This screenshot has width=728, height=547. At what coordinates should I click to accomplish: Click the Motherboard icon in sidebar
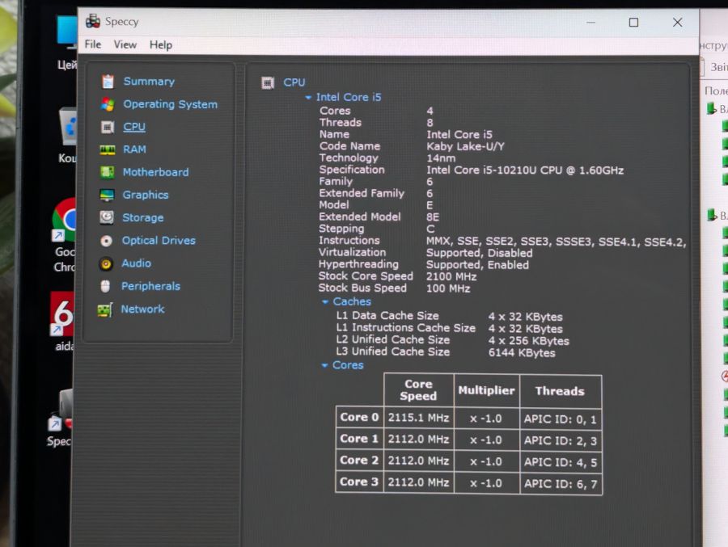click(108, 172)
